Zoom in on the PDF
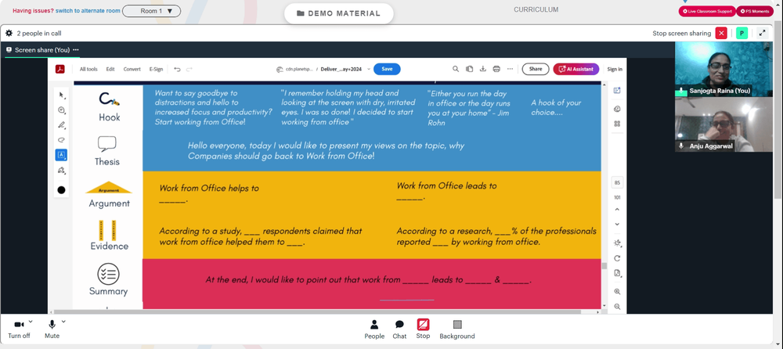 pyautogui.click(x=617, y=292)
